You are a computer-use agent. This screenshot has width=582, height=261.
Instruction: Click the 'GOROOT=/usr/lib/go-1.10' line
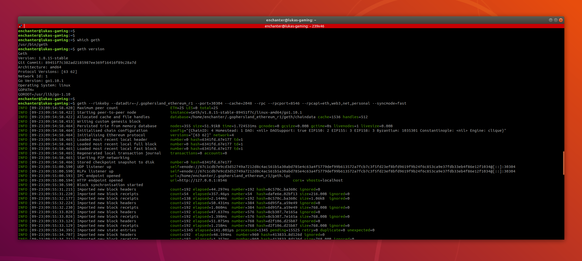(44, 94)
